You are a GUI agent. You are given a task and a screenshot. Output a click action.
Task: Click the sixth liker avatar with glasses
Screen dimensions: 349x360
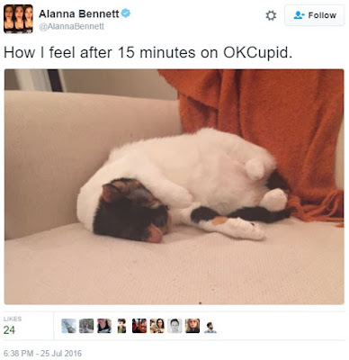click(x=157, y=326)
